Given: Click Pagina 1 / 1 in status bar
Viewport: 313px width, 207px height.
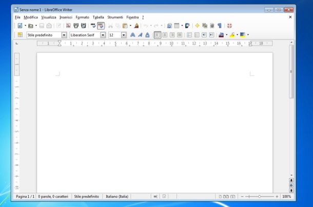Looking at the screenshot, I should point(25,197).
